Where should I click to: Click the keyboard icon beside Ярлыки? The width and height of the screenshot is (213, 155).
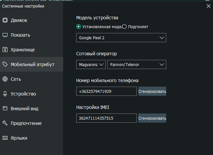coord(5,138)
